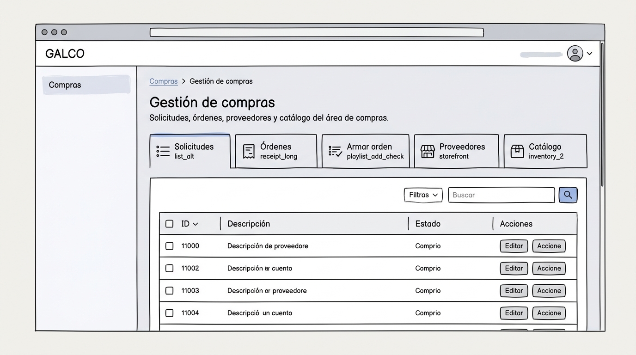
Task: Select Compras in the sidebar
Action: 86,85
